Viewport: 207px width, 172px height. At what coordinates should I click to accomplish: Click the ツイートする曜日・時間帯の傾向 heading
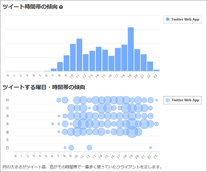[44, 87]
